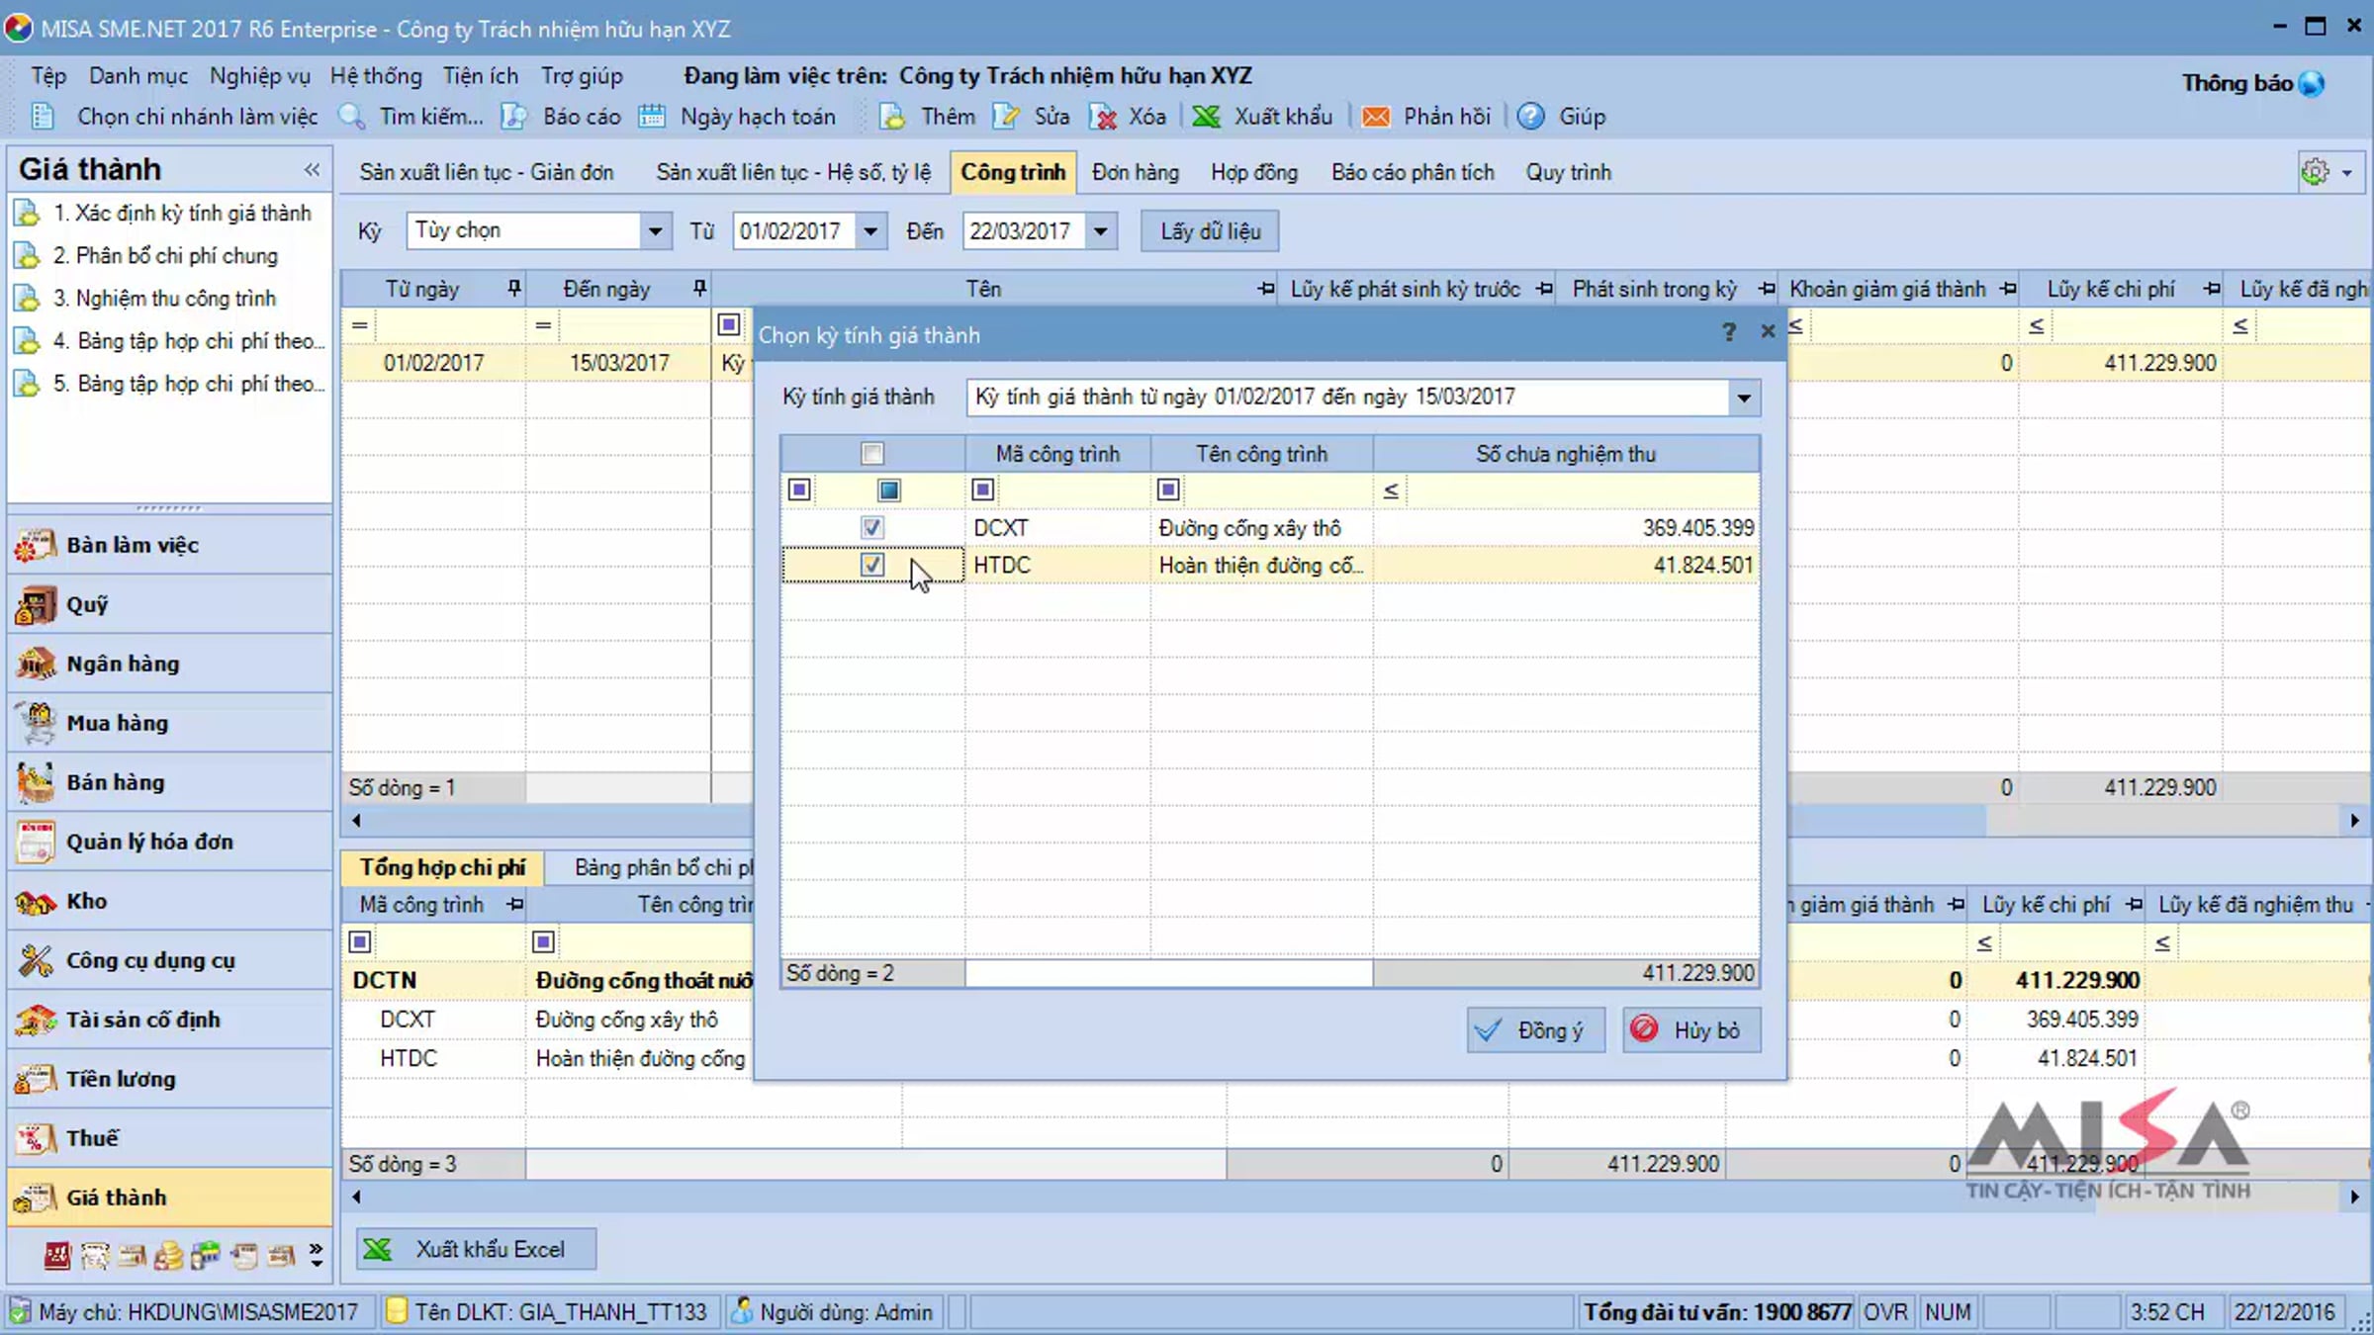Open the Từ date picker dropdown
Viewport: 2374px width, 1335px height.
[x=870, y=231]
